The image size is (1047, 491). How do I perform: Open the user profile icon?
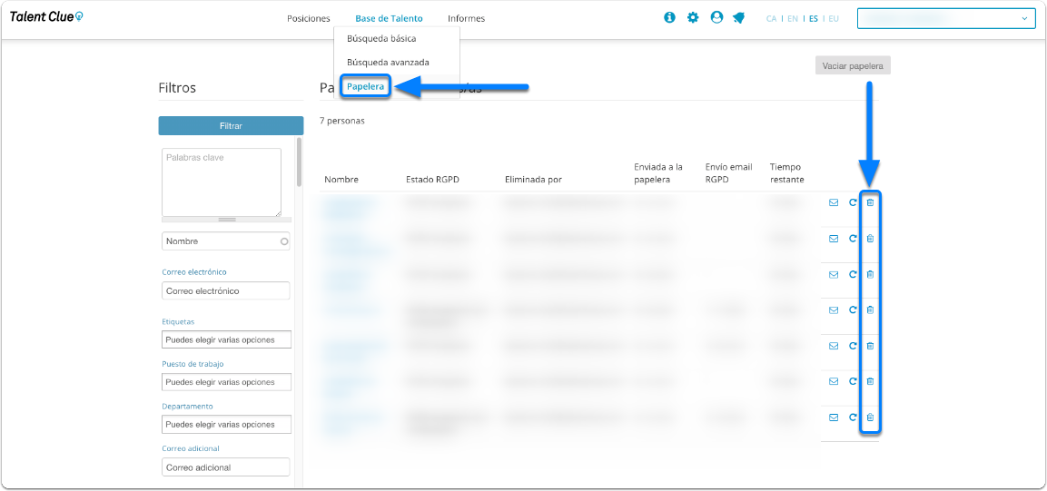point(716,18)
